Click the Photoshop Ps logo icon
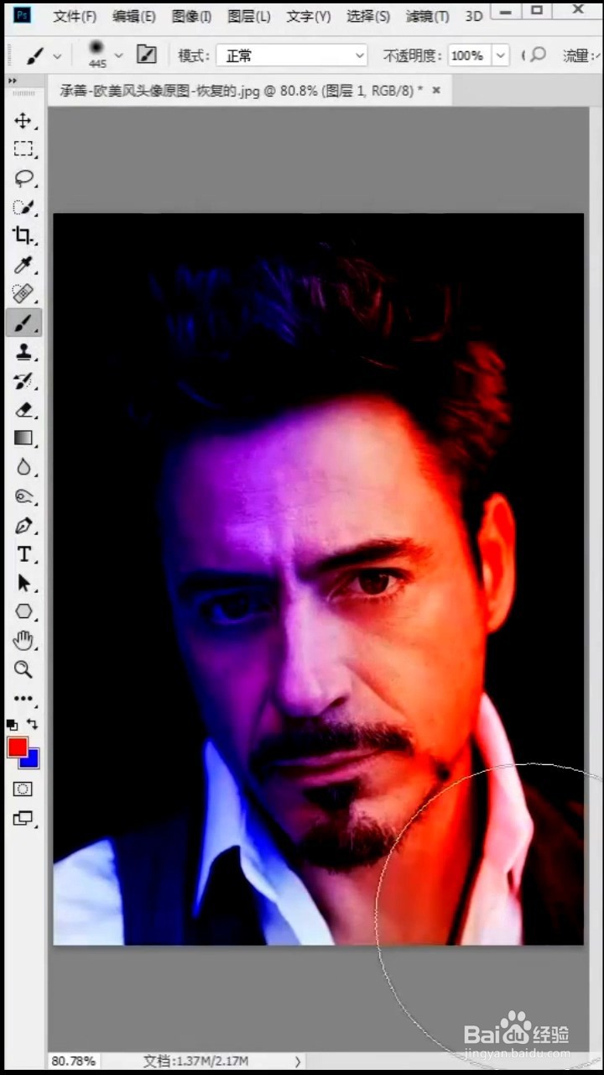The width and height of the screenshot is (604, 1075). pyautogui.click(x=23, y=15)
